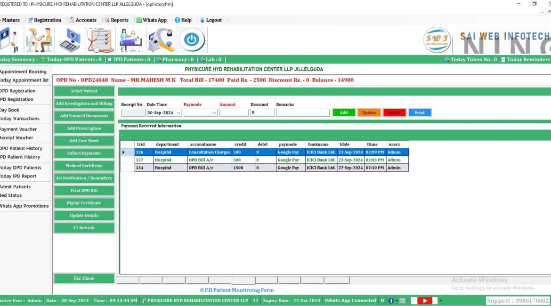Open the billing computer toolbar icon
551x306 pixels.
(71, 40)
